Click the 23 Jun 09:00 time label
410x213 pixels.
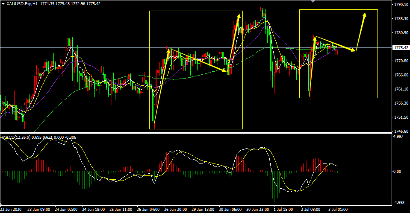[39, 209]
